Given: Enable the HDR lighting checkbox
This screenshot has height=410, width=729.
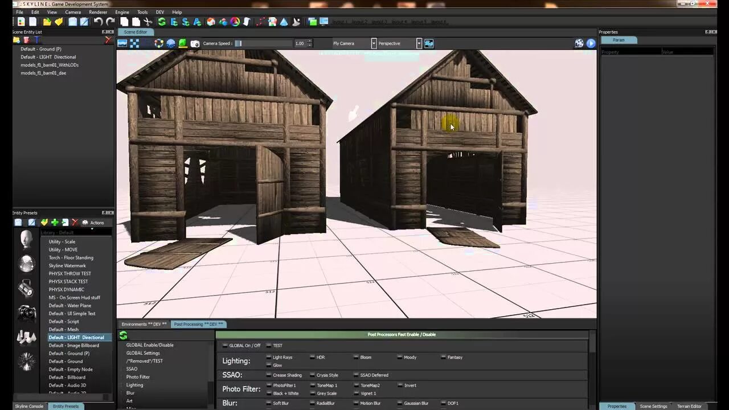Looking at the screenshot, I should 313,357.
